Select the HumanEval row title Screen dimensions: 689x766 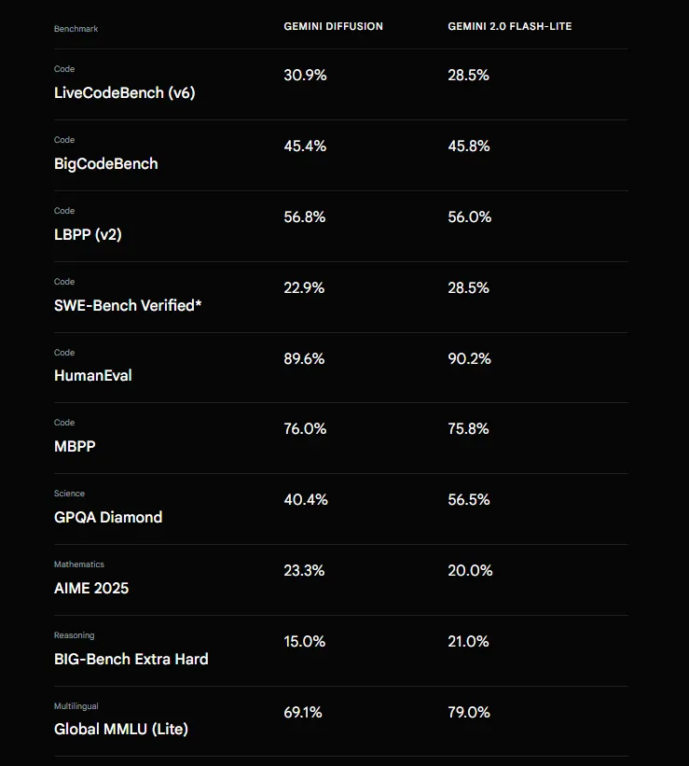92,375
